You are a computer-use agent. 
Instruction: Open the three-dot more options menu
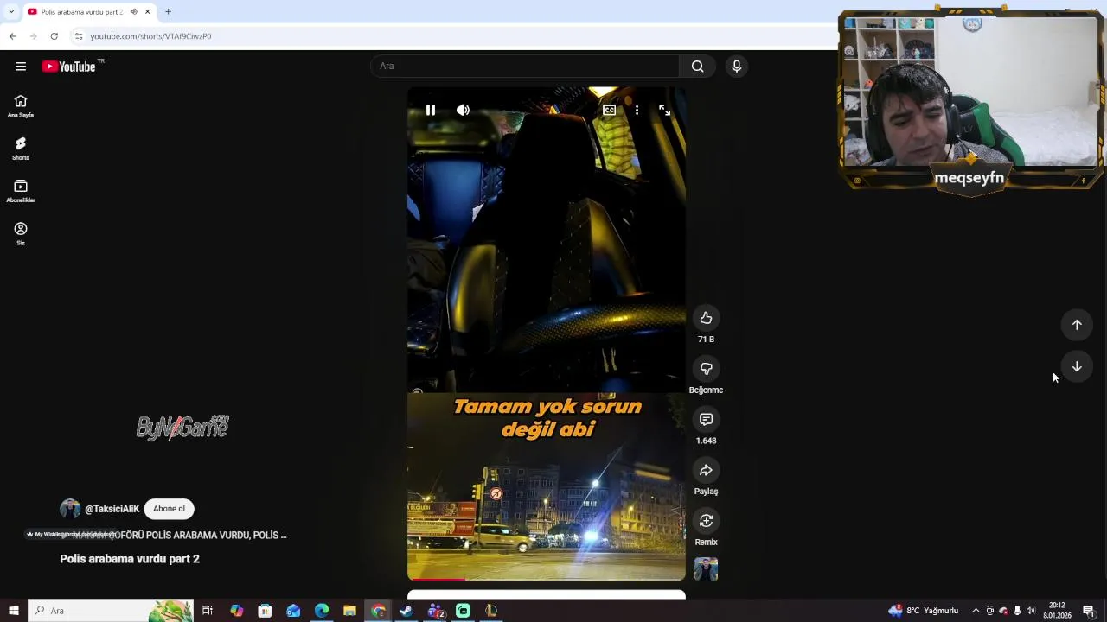point(637,110)
